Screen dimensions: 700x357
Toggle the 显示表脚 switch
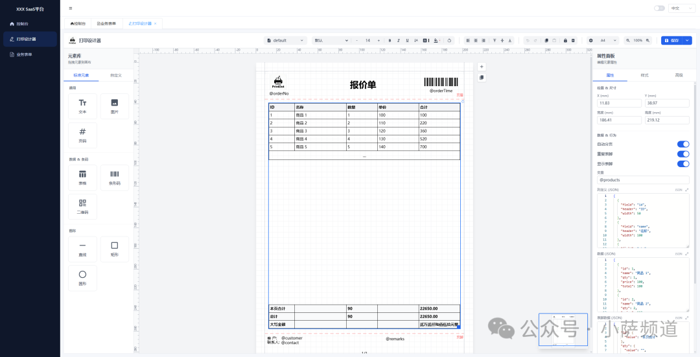pos(683,164)
